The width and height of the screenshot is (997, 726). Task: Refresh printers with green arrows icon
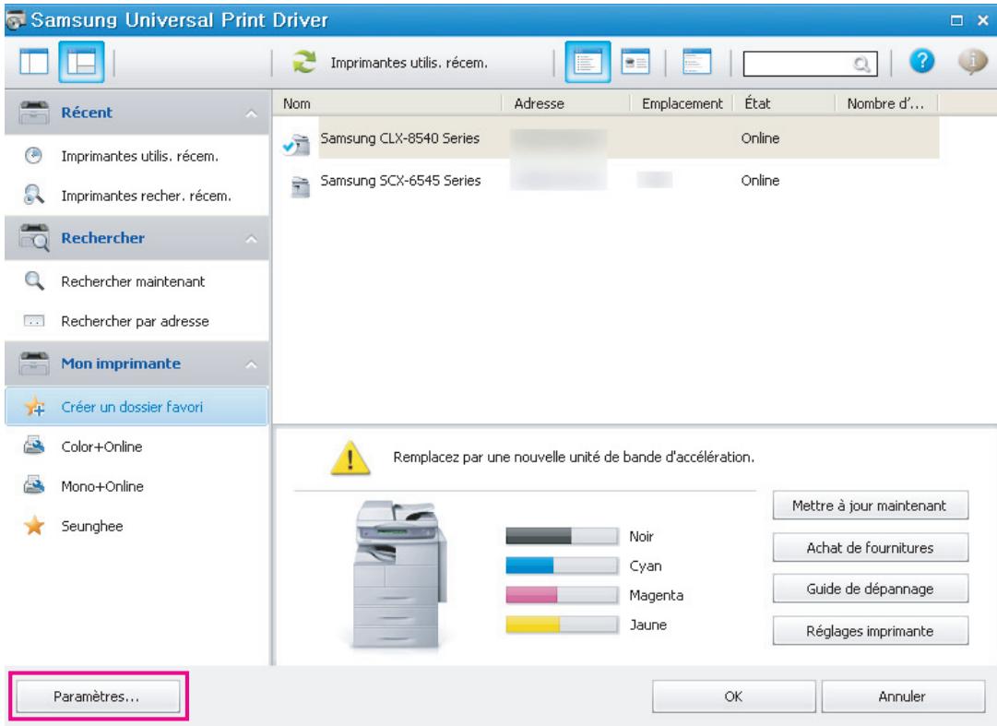pyautogui.click(x=304, y=63)
